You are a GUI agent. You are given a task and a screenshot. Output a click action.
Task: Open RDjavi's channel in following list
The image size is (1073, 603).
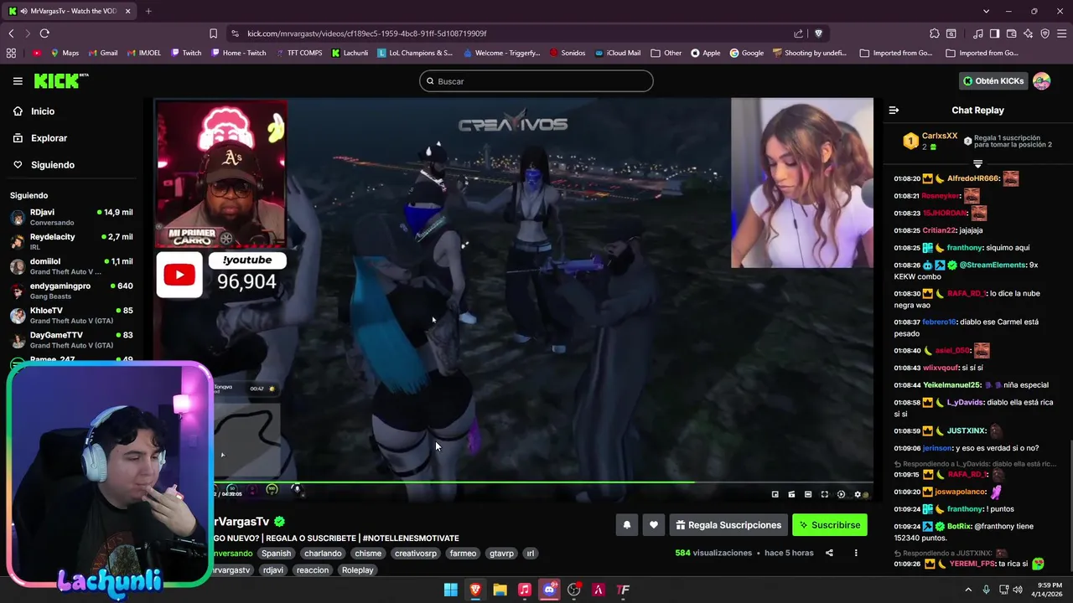(x=71, y=217)
